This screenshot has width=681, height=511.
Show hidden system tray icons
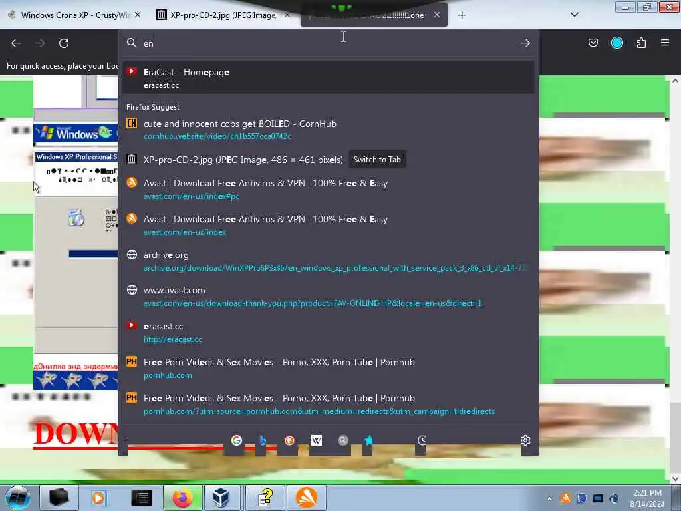(549, 498)
